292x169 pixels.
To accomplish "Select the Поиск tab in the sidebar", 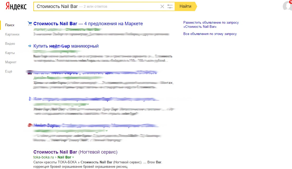I will (10, 25).
